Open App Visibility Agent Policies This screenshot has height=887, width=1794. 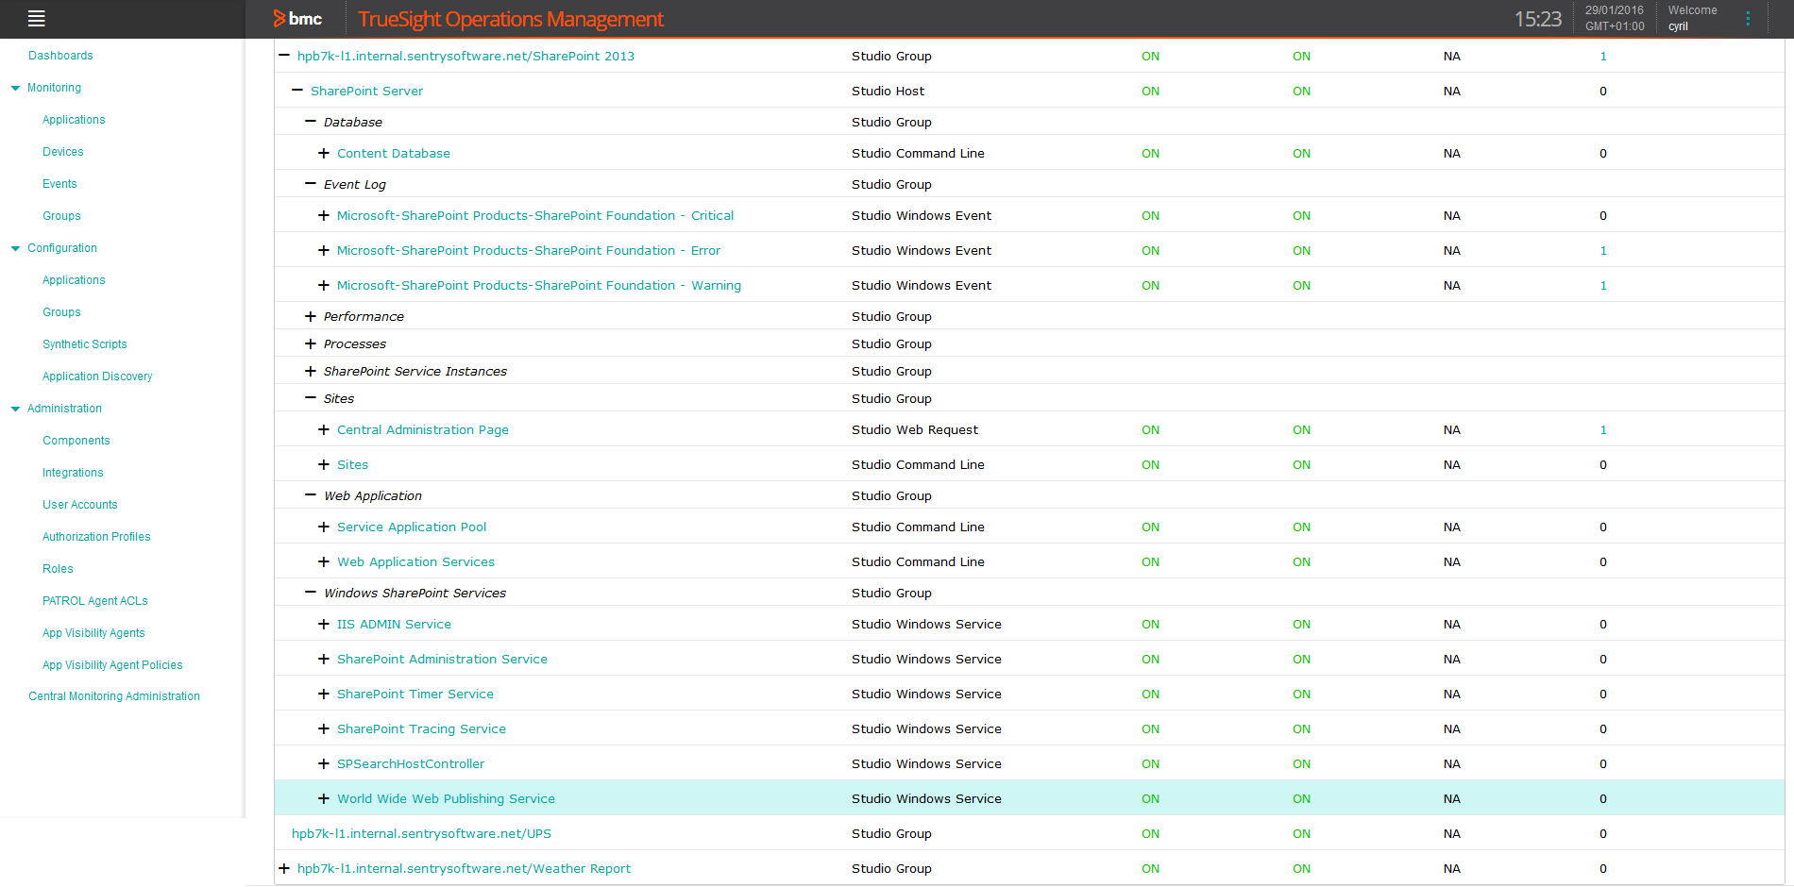click(112, 665)
